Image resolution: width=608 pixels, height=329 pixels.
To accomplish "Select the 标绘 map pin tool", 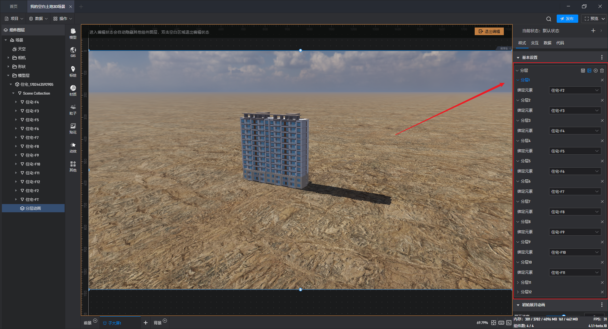I will tap(73, 71).
